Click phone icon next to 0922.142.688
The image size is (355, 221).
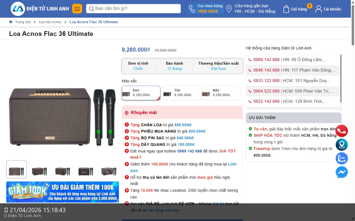pos(250,101)
